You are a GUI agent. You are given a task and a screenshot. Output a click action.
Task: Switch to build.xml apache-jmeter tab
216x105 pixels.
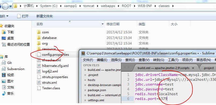pyautogui.click(x=163, y=68)
